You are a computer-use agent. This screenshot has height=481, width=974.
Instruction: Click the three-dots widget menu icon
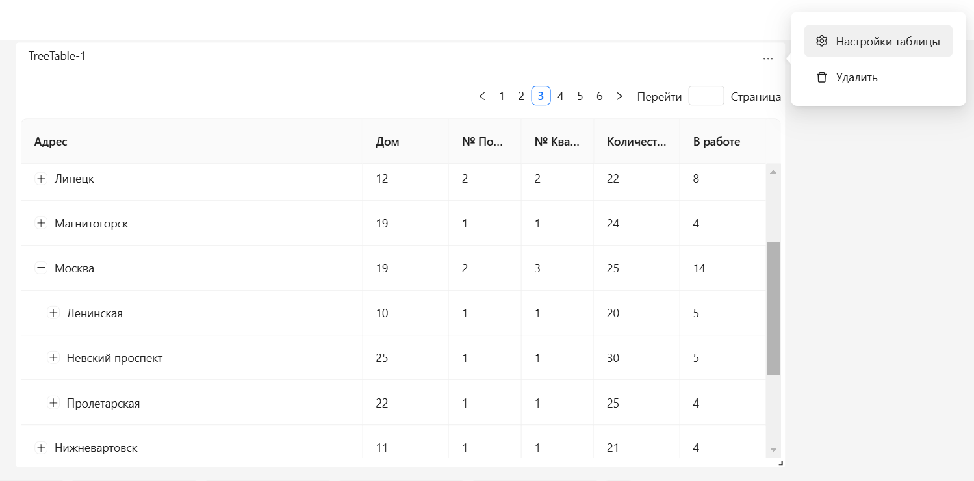pyautogui.click(x=768, y=58)
